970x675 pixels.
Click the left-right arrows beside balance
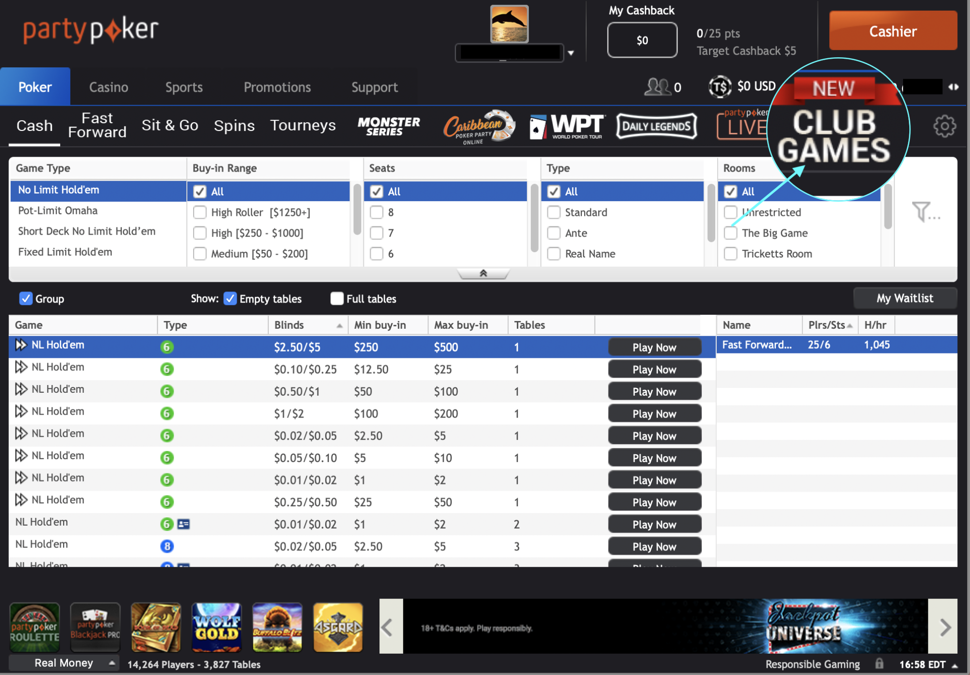click(954, 87)
